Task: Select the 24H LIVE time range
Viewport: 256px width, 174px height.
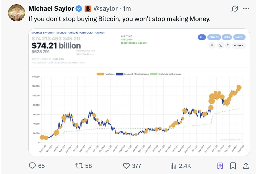Action: (214, 37)
